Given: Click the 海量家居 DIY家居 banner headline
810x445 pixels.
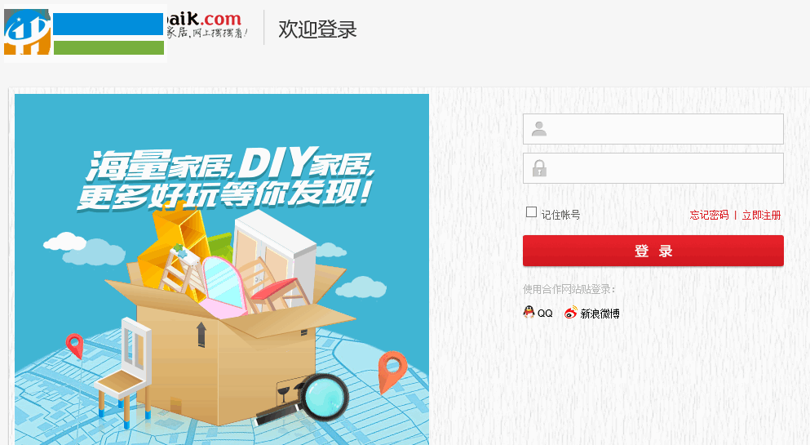Looking at the screenshot, I should 226,178.
